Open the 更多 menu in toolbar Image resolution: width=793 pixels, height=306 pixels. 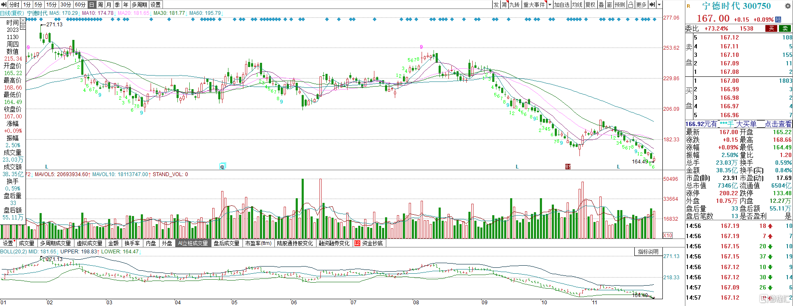point(641,5)
